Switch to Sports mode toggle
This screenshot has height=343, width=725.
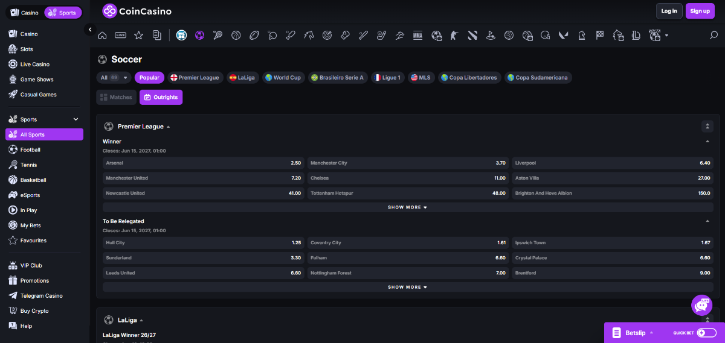tap(63, 13)
